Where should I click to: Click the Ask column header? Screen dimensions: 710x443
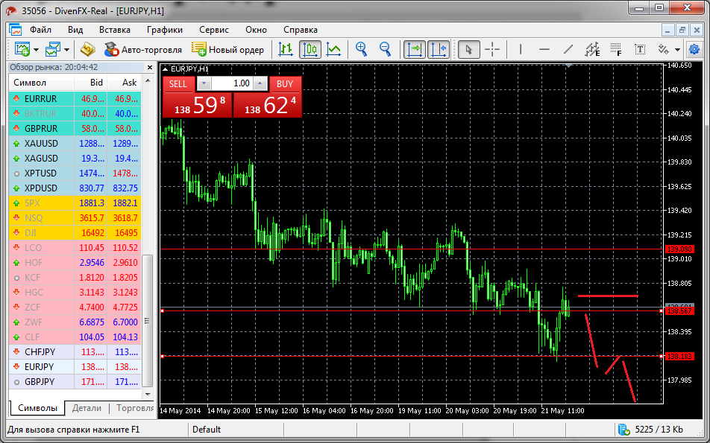[125, 83]
